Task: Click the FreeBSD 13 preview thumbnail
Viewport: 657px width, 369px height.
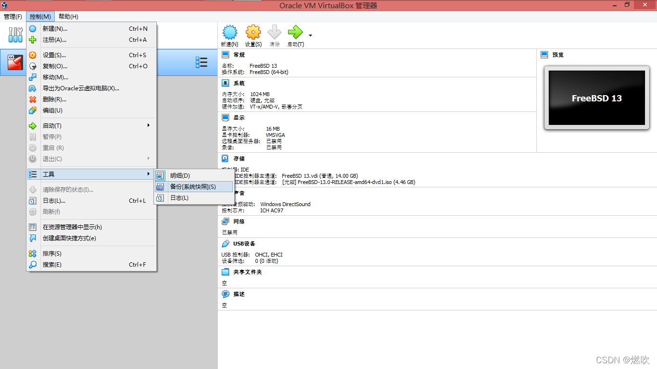Action: pos(596,98)
